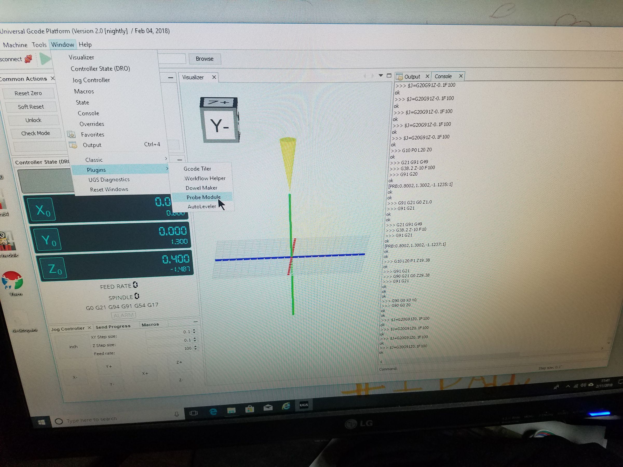Expand the Plugins submenu
This screenshot has height=467, width=623.
[x=96, y=170]
